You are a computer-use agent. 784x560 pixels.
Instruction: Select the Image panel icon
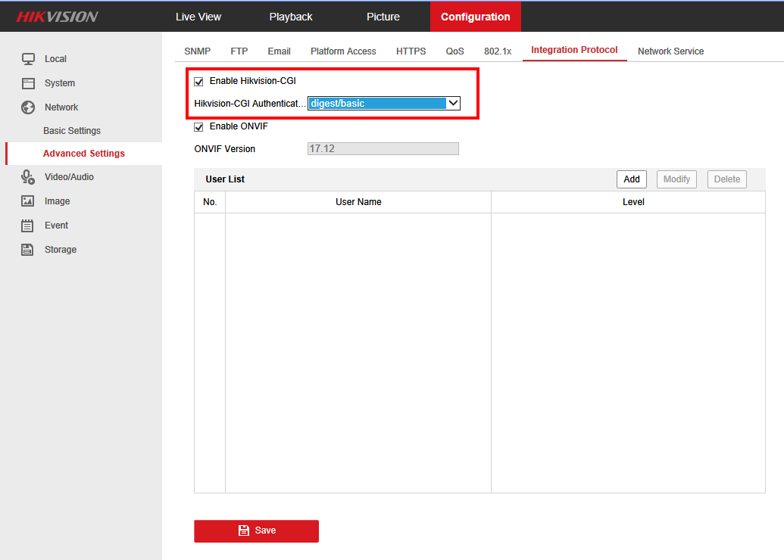tap(29, 201)
